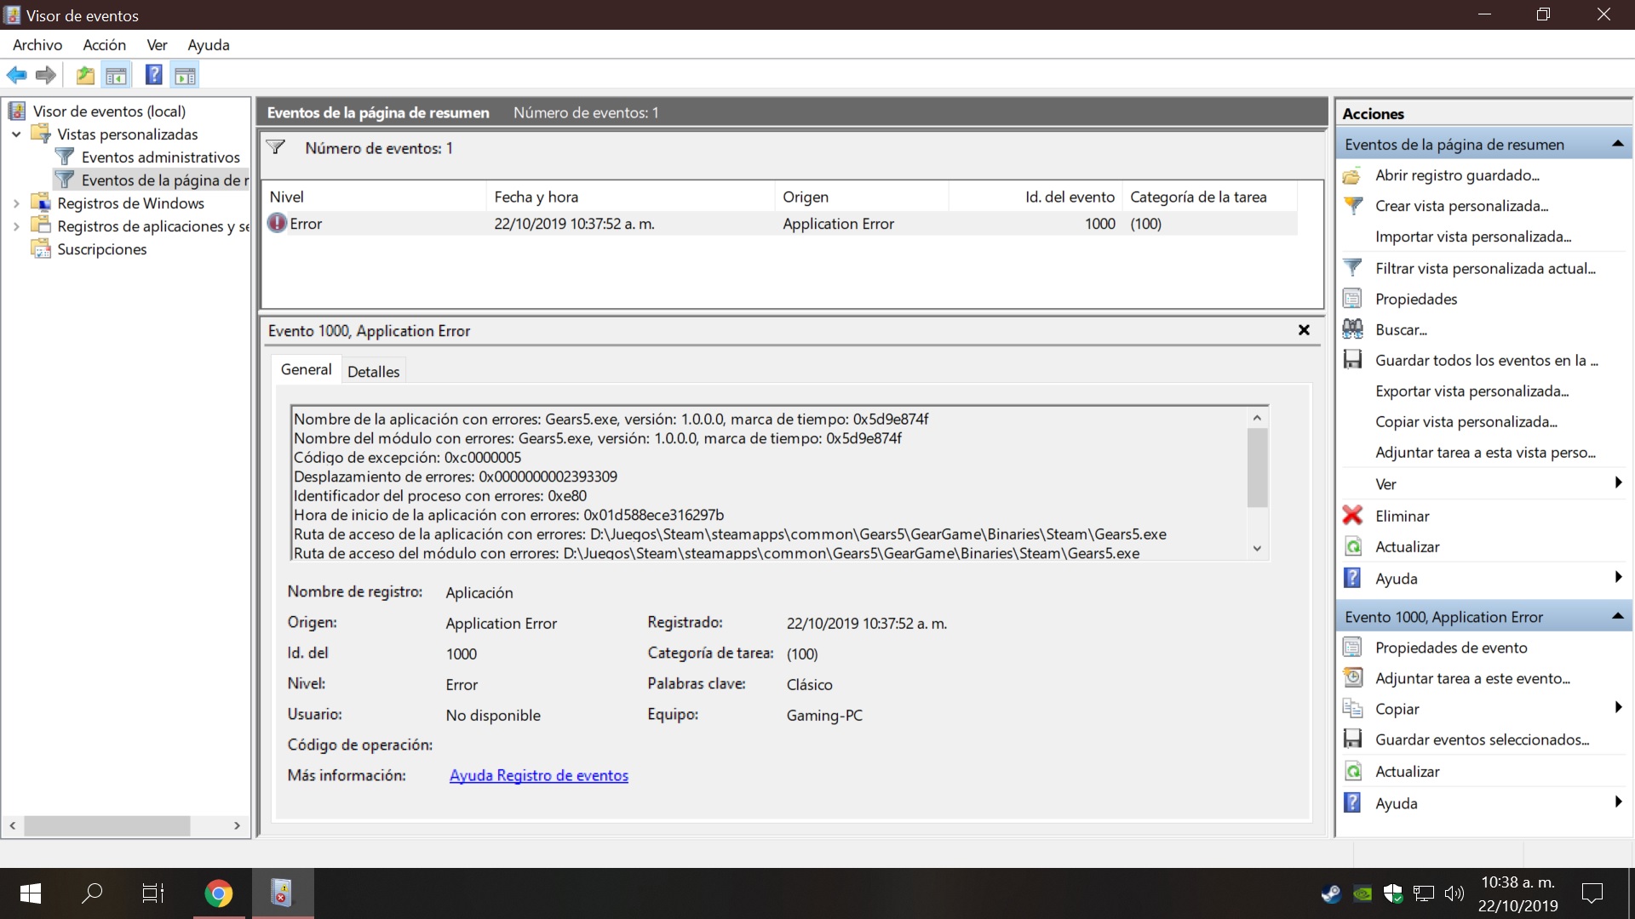Open Ayuda Registro de eventos link
Viewport: 1635px width, 919px height.
pos(538,775)
